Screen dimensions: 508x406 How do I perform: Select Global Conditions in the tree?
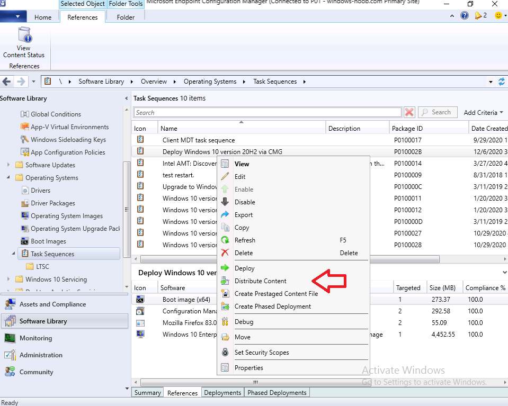(56, 114)
